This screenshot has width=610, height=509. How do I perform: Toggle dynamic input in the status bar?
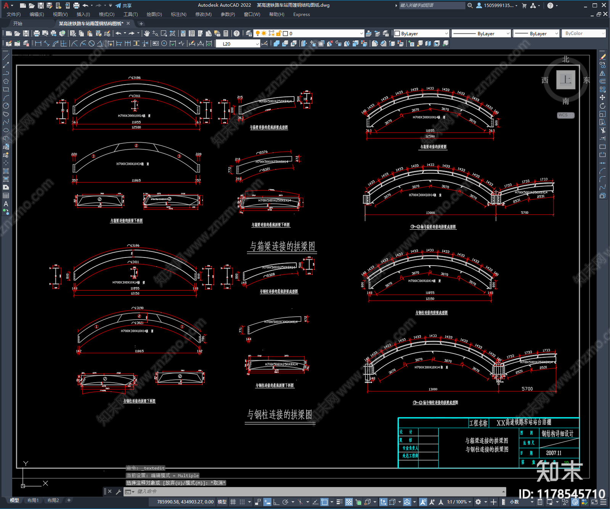pyautogui.click(x=267, y=502)
